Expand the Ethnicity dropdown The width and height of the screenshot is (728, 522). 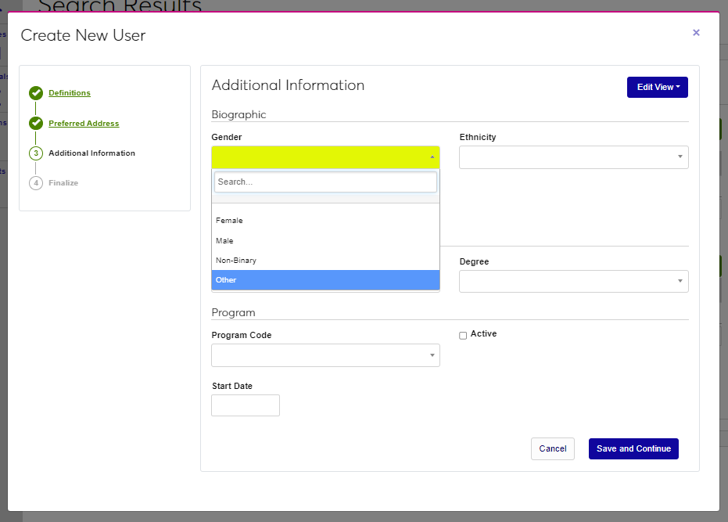(573, 157)
